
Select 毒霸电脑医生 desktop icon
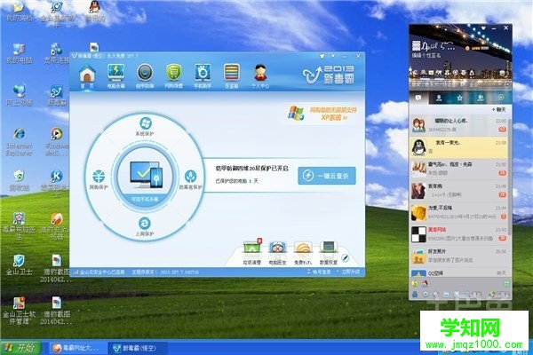point(19,225)
